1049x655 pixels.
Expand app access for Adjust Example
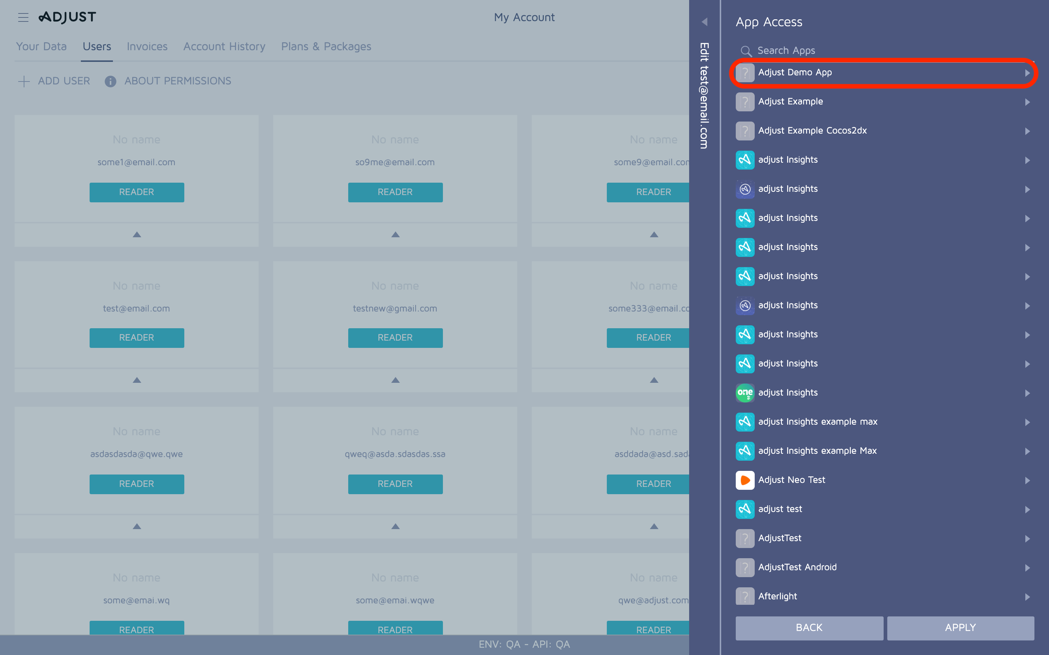pyautogui.click(x=1028, y=102)
